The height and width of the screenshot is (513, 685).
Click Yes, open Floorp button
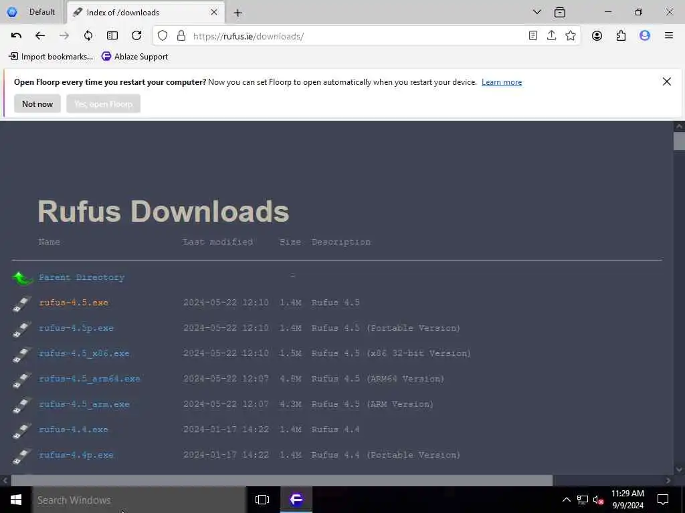click(104, 104)
